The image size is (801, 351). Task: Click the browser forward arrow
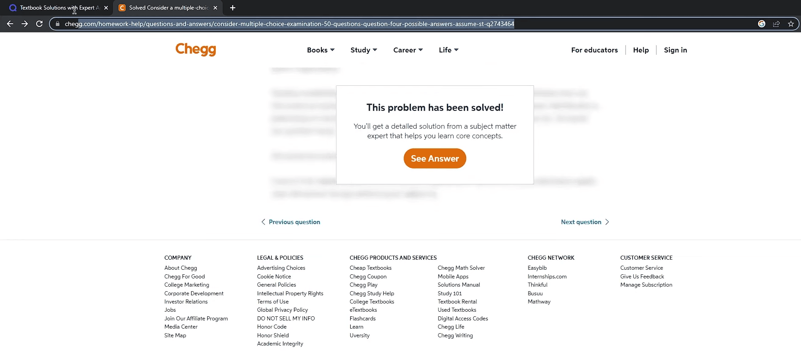coord(25,24)
